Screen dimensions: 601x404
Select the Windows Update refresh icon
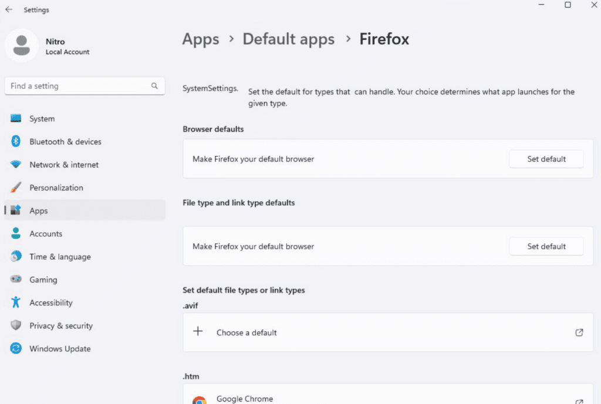pos(16,348)
